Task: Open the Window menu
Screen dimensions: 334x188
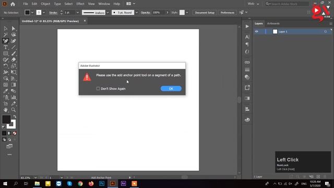Action: [104, 4]
